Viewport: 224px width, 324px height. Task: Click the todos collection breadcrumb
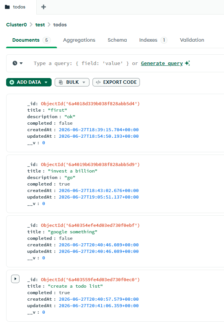60,25
